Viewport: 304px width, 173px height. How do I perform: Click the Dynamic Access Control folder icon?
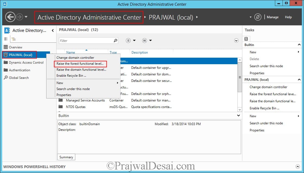6,62
